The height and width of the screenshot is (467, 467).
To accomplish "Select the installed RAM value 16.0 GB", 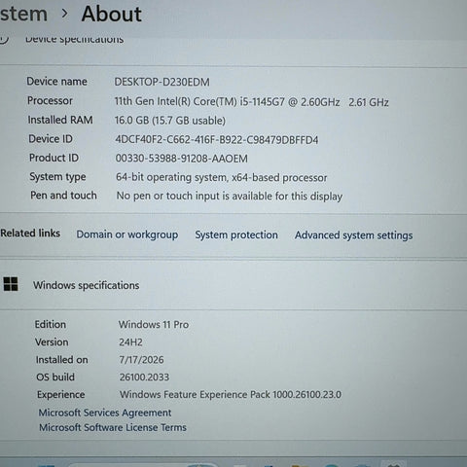I will 170,121.
